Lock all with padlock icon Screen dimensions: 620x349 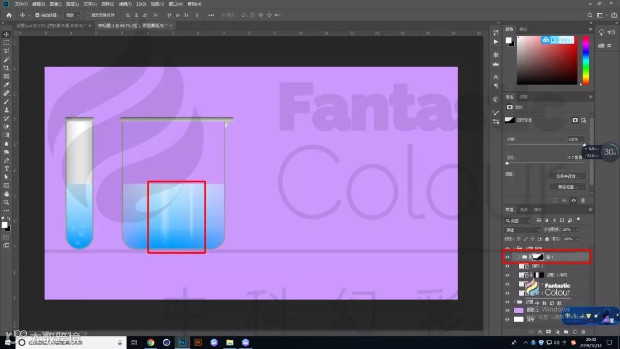pos(547,239)
